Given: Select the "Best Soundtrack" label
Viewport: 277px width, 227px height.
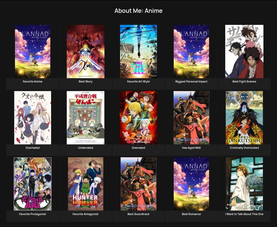Looking at the screenshot, I should coord(138,214).
